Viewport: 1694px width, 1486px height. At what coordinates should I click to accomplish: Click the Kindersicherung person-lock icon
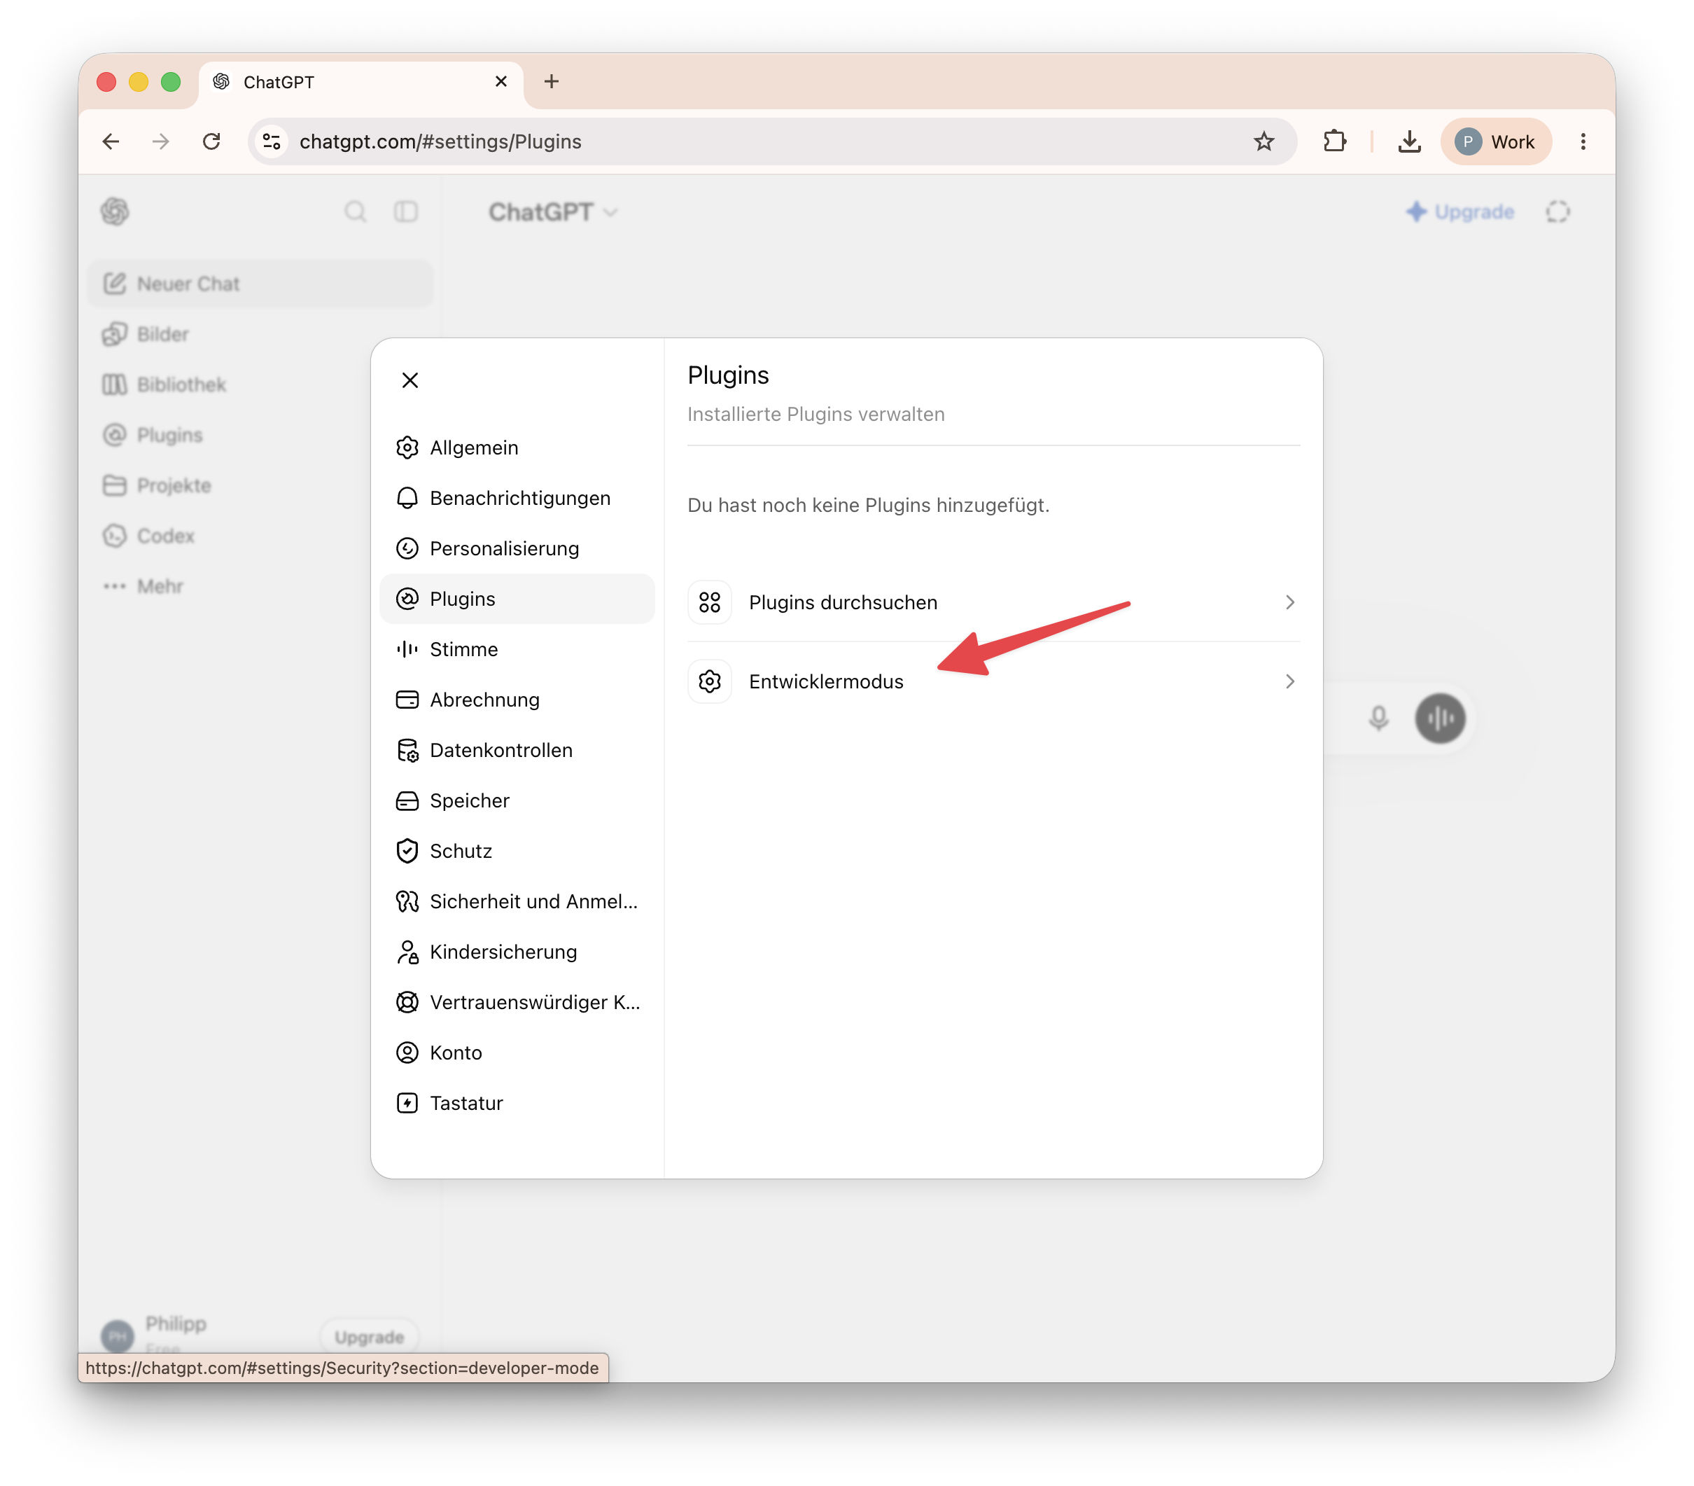pos(407,952)
